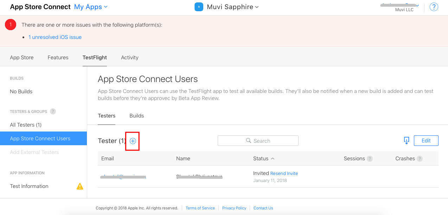Click the Muvi Sapphire app icon

pyautogui.click(x=199, y=7)
